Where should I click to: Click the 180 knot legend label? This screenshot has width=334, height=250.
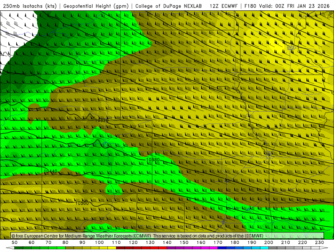pos(235,242)
